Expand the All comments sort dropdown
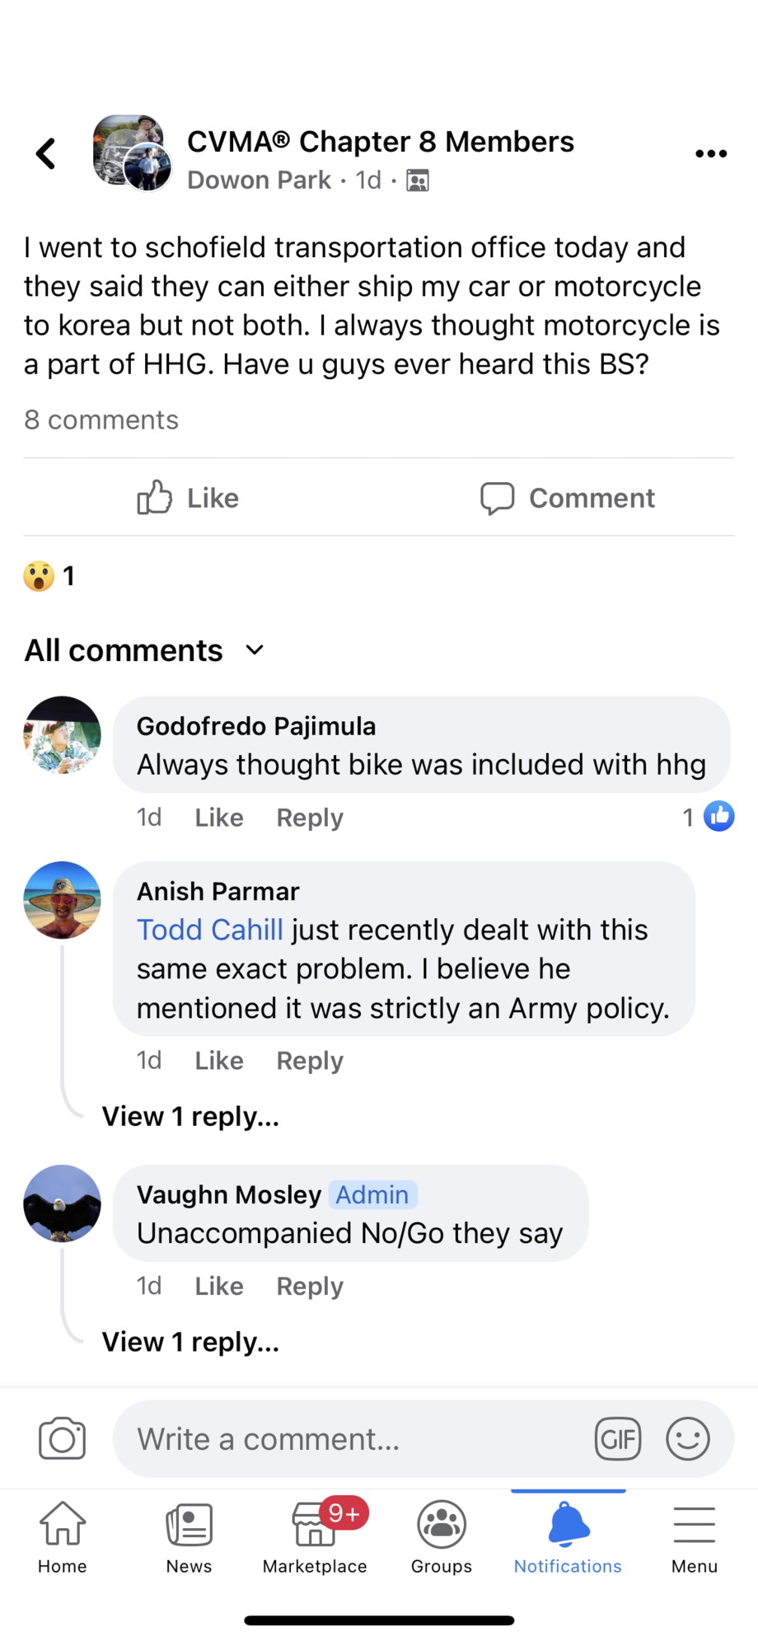 (x=145, y=650)
